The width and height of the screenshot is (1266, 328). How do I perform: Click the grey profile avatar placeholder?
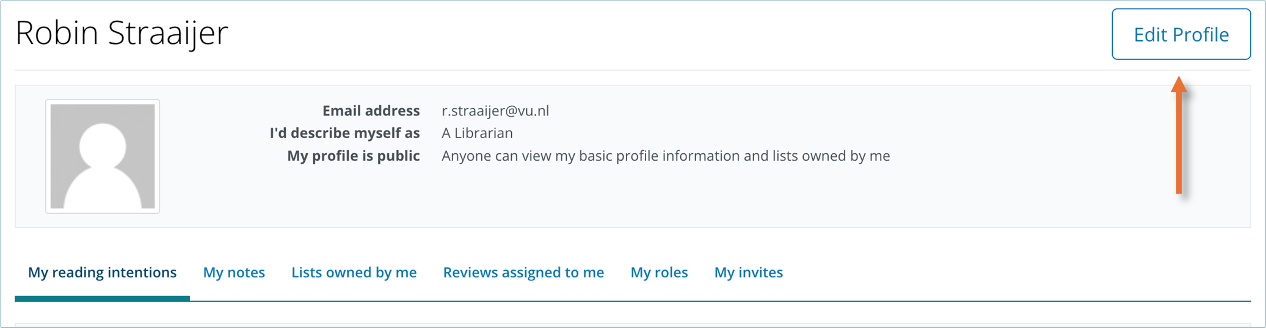click(103, 156)
